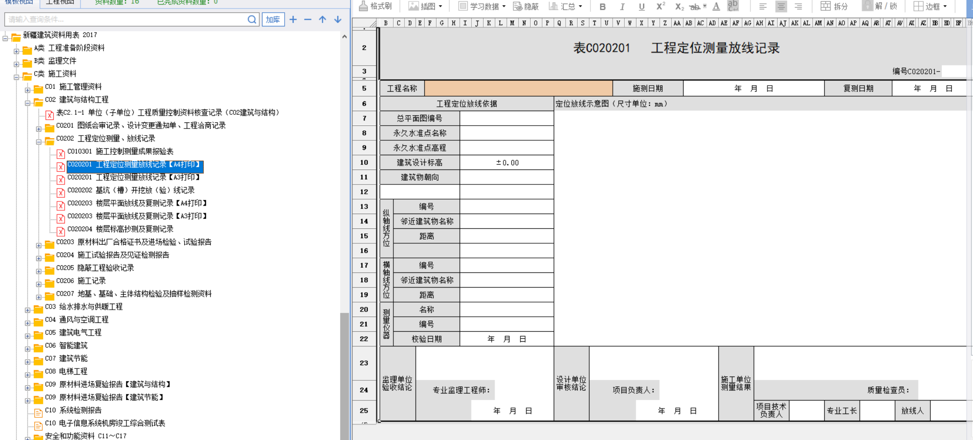Toggle italic formatting

click(x=622, y=7)
